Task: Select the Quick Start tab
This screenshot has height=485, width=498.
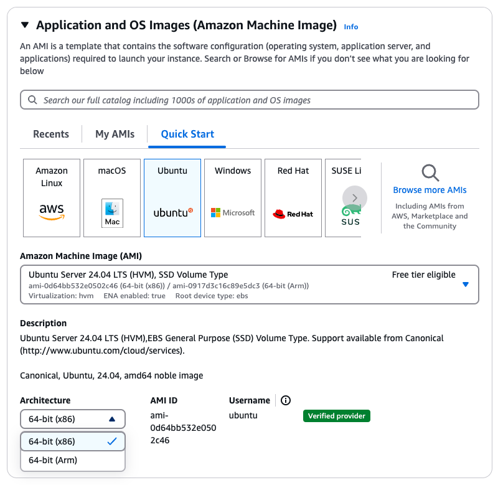Action: (x=187, y=134)
